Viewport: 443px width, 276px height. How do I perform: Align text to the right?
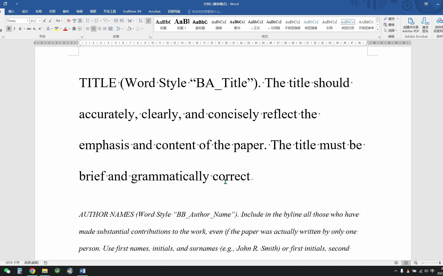click(x=99, y=29)
